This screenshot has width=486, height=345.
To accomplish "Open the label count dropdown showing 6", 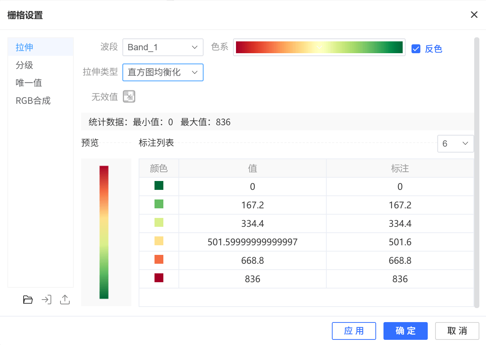I will [455, 143].
